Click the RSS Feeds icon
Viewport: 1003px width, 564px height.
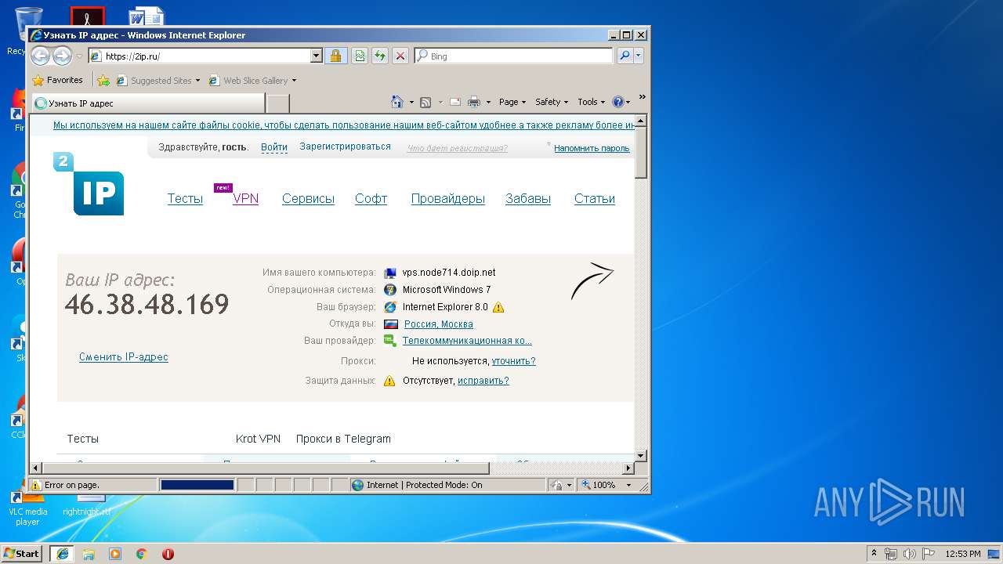[x=425, y=102]
